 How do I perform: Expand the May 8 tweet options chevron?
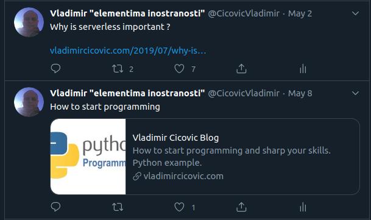coord(355,93)
